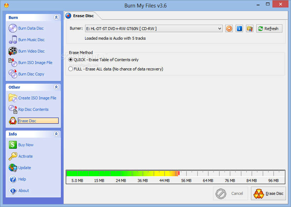Click the Burn Music Disc note icon
Image resolution: width=291 pixels, height=207 pixels.
[13, 40]
